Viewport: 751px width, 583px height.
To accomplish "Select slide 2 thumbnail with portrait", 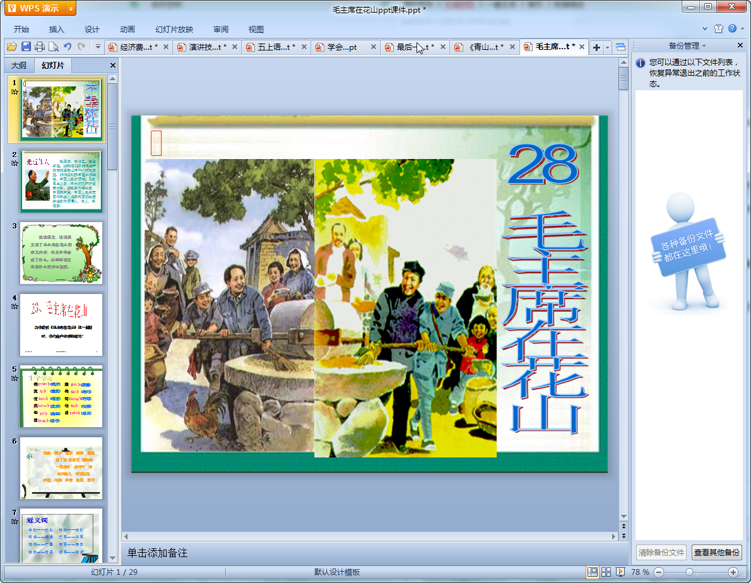I will click(x=61, y=181).
